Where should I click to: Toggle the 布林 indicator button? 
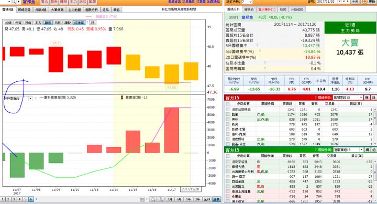(58, 23)
